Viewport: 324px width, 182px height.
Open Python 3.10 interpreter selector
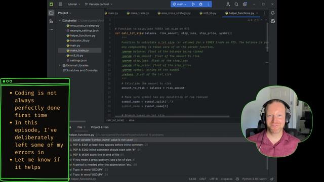(x=254, y=179)
